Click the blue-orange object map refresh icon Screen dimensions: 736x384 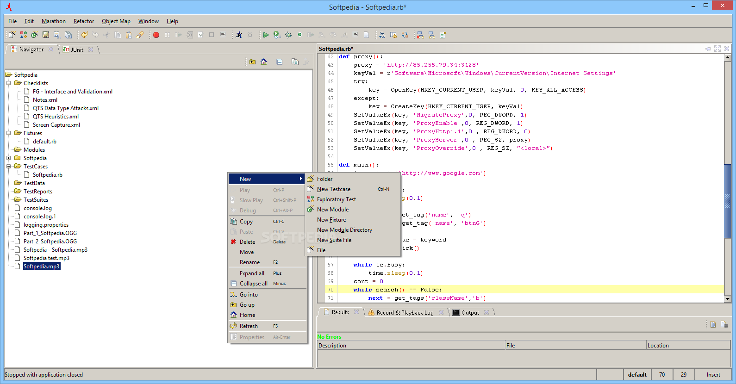click(405, 35)
